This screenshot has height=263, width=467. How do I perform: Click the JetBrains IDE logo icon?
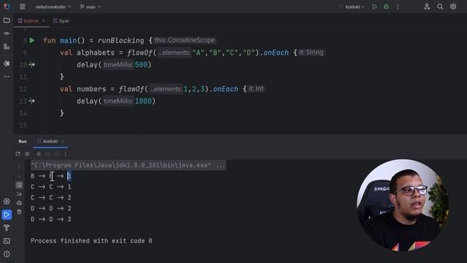[x=7, y=7]
